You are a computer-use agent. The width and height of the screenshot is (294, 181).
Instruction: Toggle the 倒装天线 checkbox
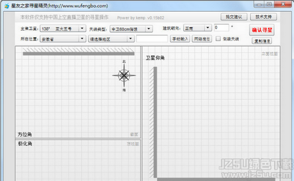(218, 39)
